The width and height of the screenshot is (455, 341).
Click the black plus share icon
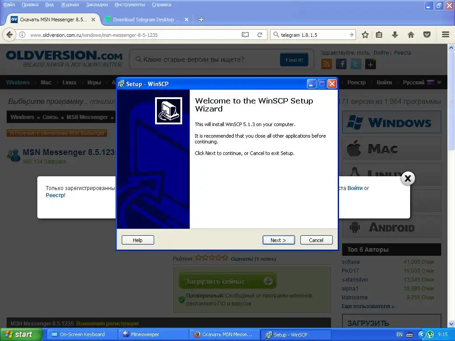coord(371,64)
